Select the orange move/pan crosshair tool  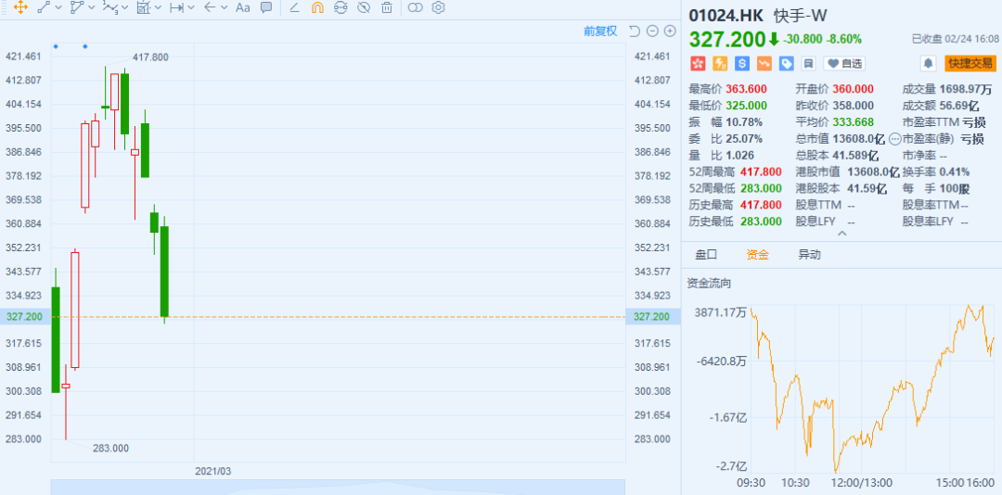click(19, 7)
